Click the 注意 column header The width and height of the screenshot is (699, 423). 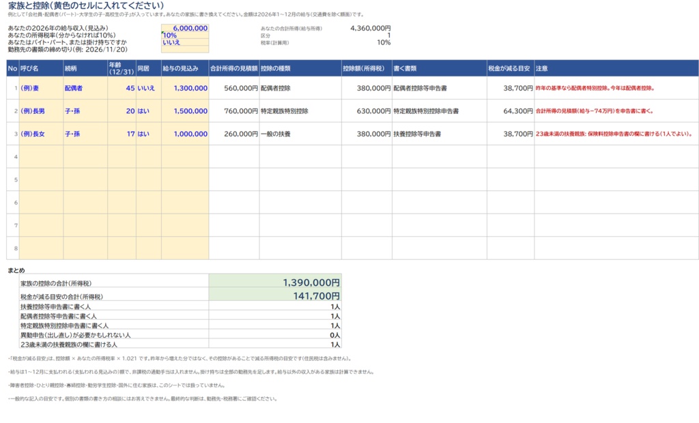click(616, 68)
